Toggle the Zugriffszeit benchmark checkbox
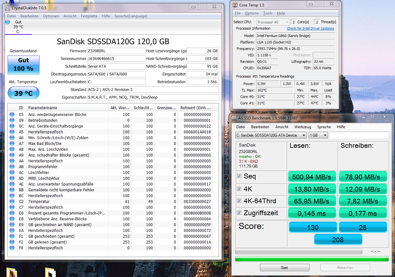 click(239, 213)
